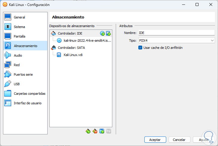218x146 pixels.
Task: Click the greyed-out remove attachment icon
Action: (x=108, y=131)
